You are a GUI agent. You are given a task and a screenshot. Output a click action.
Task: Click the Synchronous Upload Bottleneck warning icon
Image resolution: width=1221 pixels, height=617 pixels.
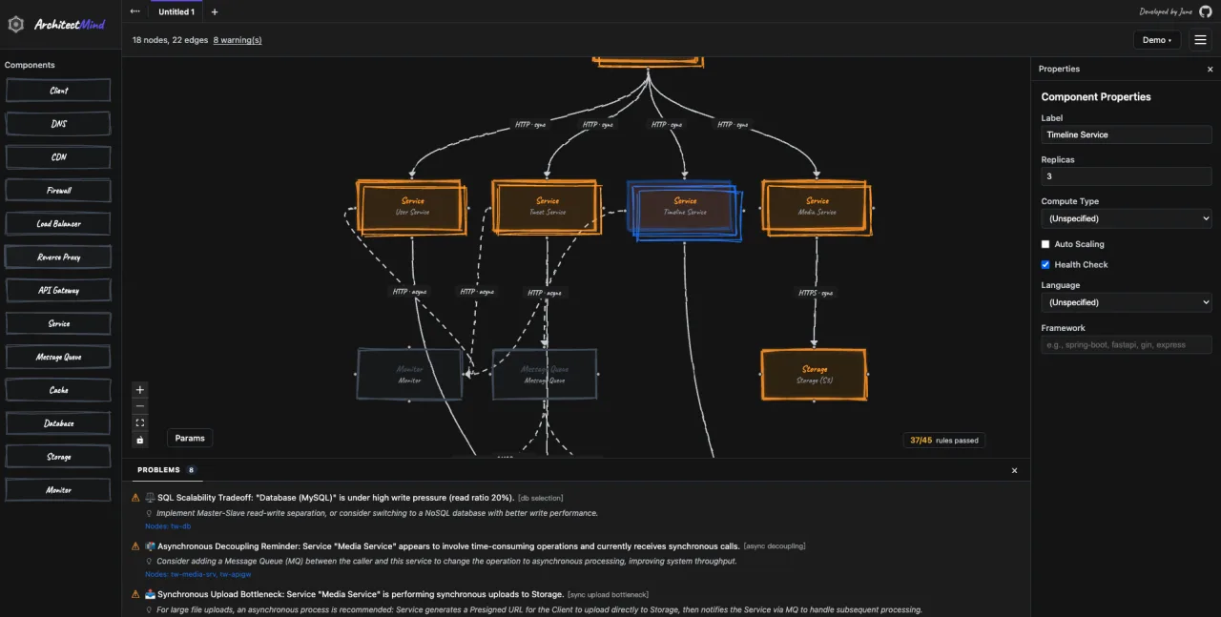pos(135,595)
